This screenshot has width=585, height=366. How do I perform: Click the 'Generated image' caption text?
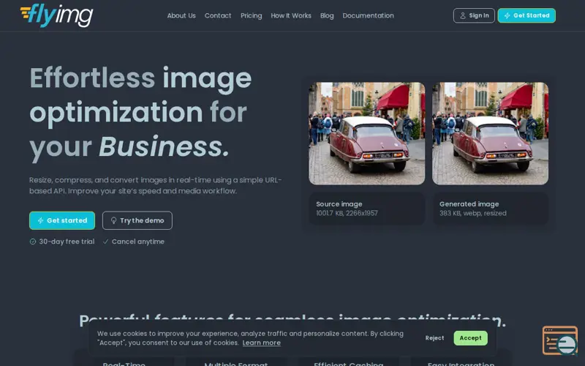coord(469,204)
